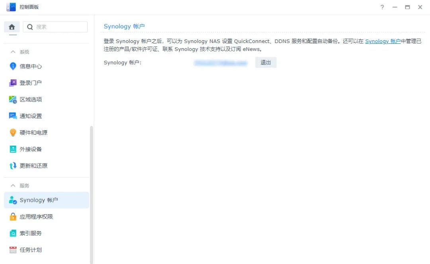
Task: Click the blurred account email address
Action: point(221,63)
